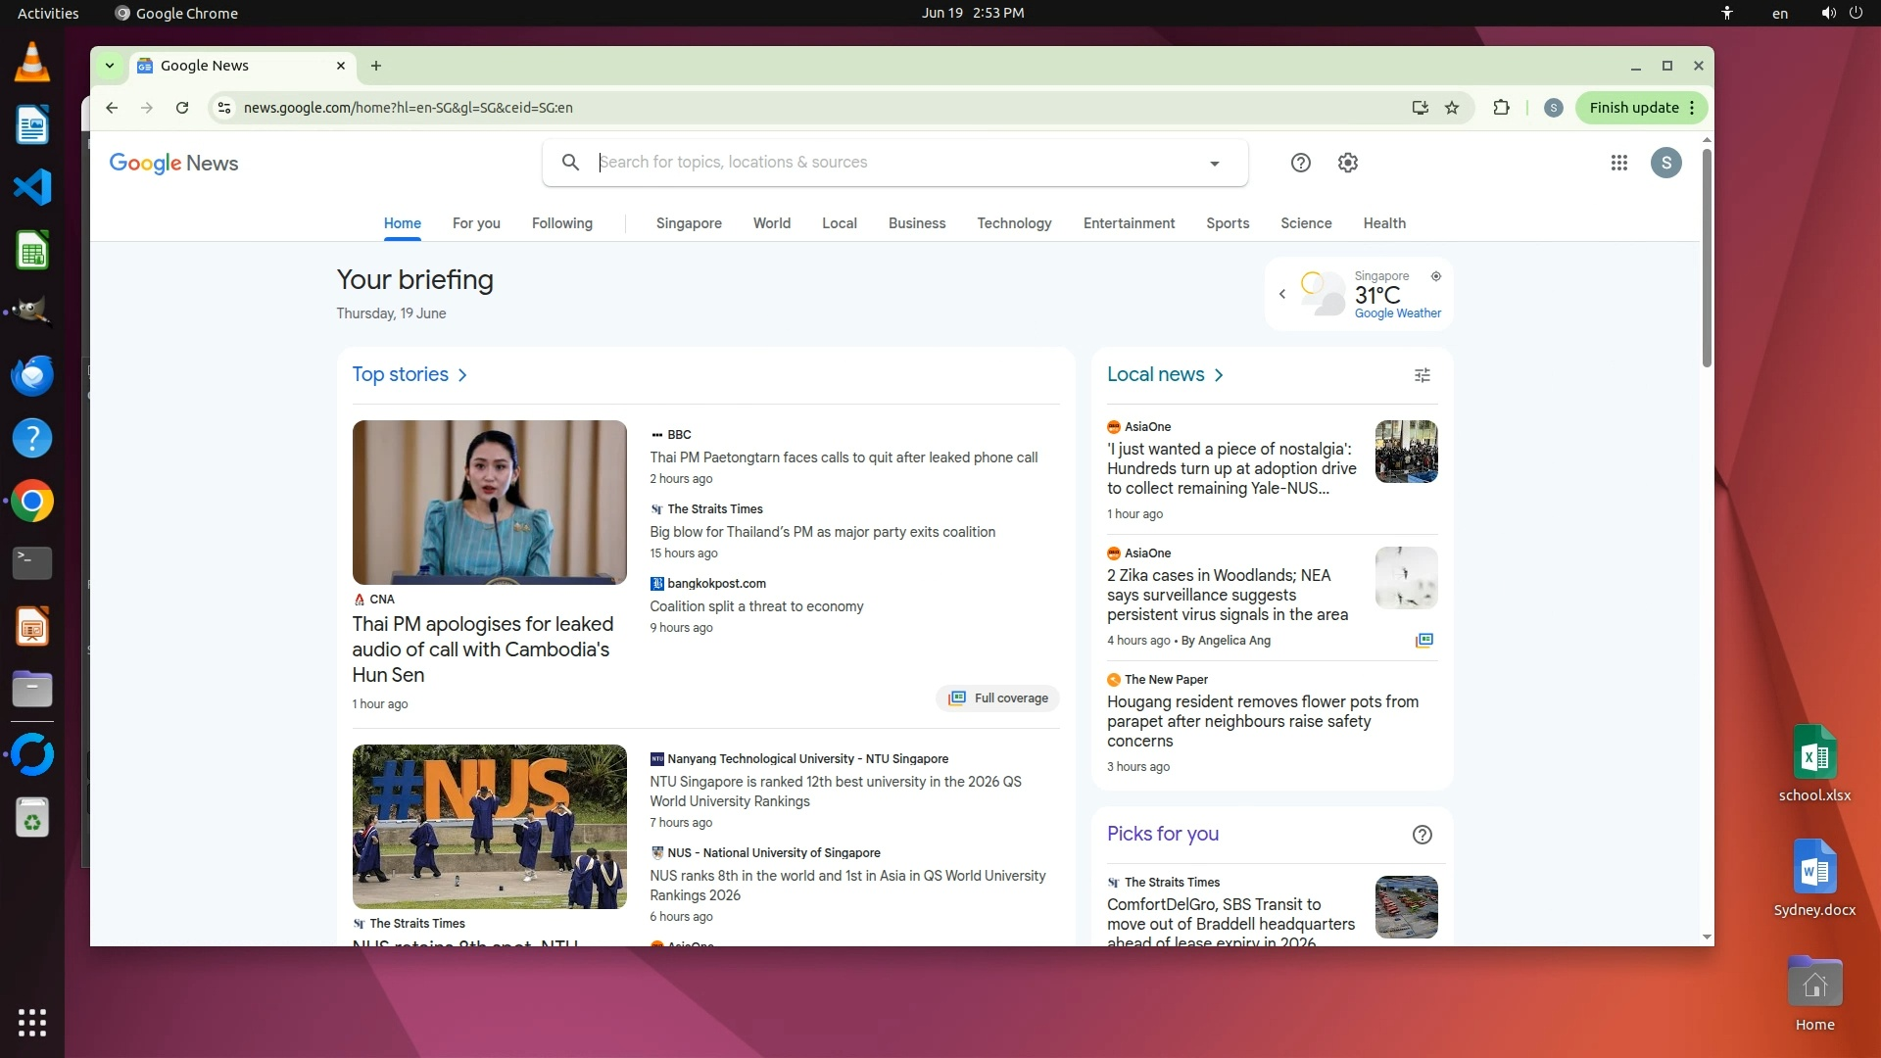Click weather location target icon
Viewport: 1881px width, 1058px height.
1436,276
